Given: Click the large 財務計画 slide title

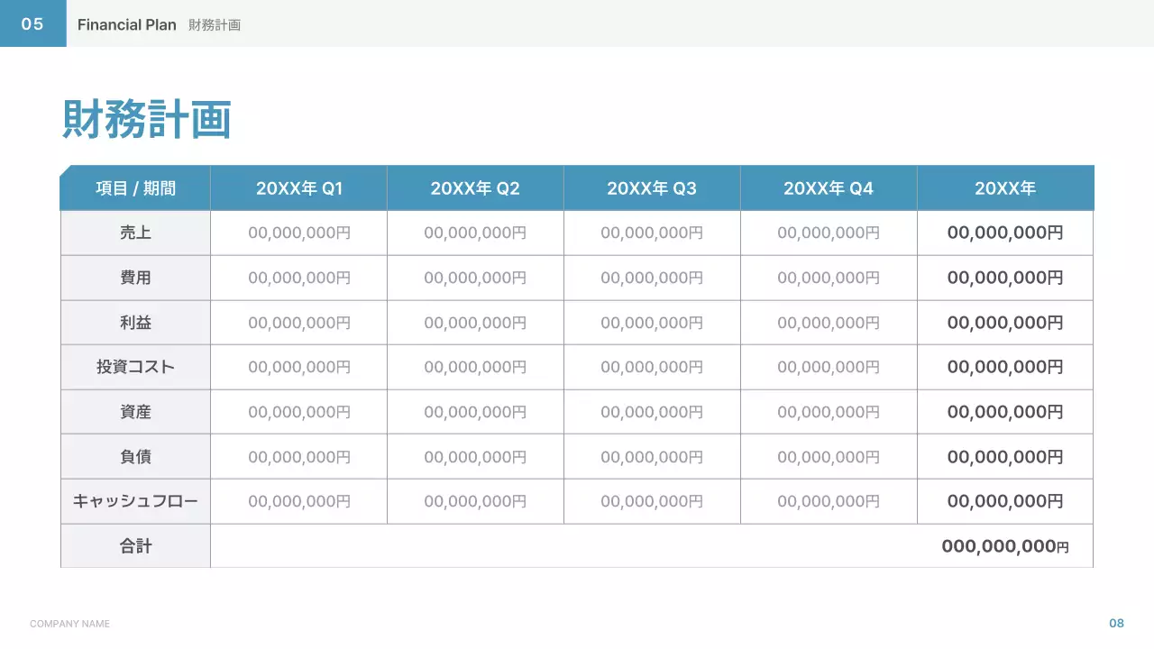Looking at the screenshot, I should click(147, 120).
